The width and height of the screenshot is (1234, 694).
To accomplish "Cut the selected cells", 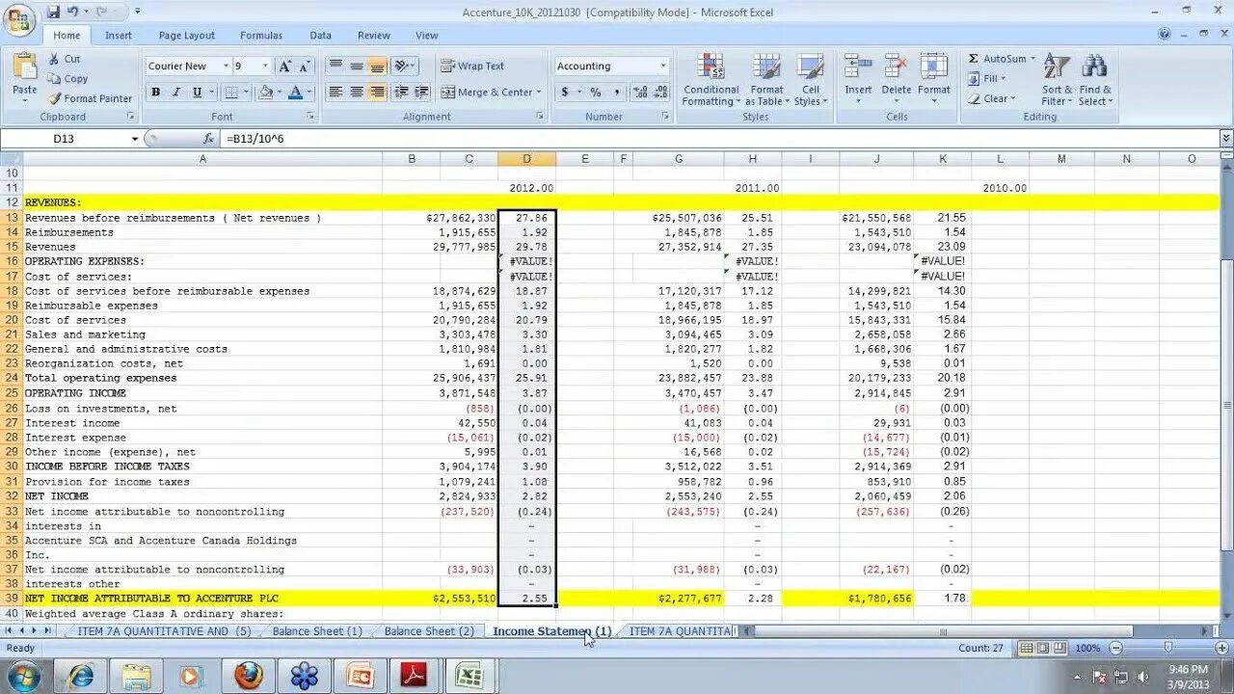I will click(x=65, y=59).
